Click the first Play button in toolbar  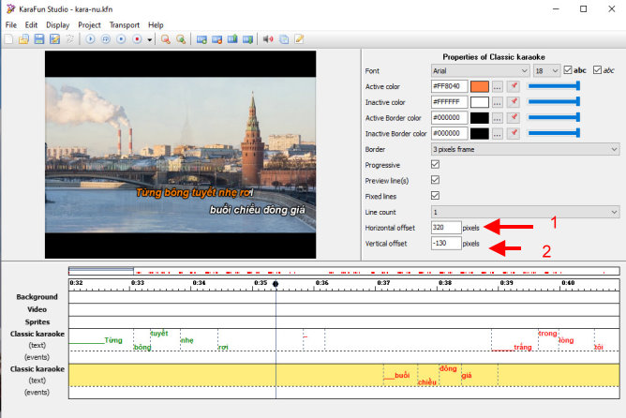pos(91,39)
